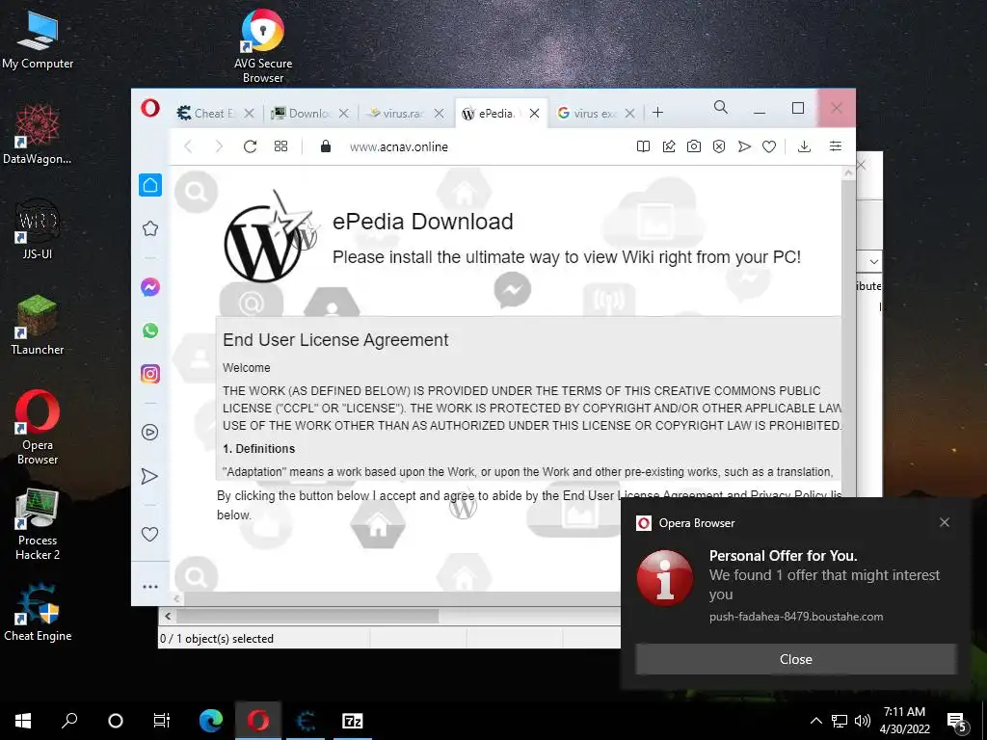This screenshot has width=987, height=740.
Task: Select Cheat Engine desktop shortcut
Action: click(x=38, y=612)
